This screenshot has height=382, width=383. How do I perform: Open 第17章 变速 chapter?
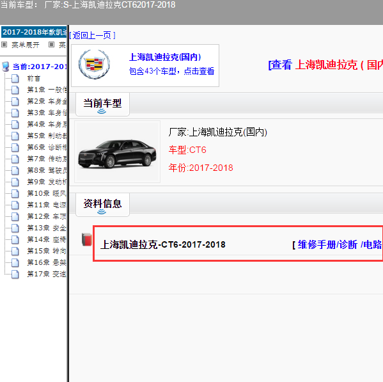pyautogui.click(x=47, y=274)
